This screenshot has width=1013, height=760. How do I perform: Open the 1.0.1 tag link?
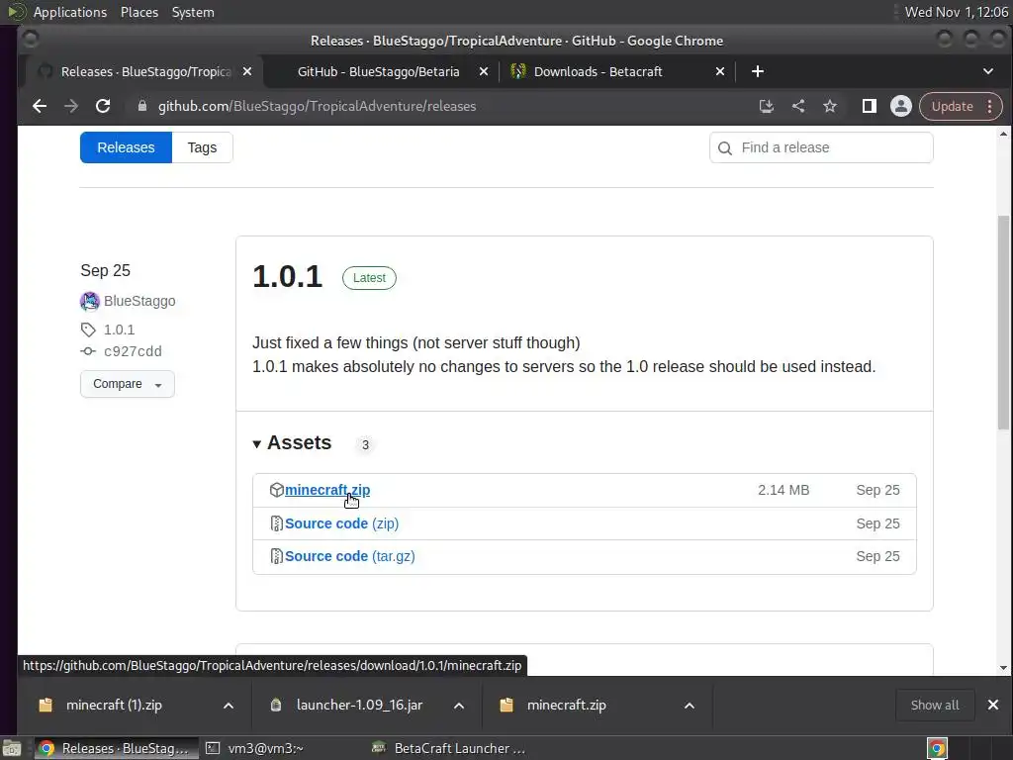click(x=120, y=330)
